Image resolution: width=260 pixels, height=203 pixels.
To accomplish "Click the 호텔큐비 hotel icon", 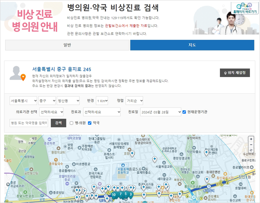I will point(240,184).
